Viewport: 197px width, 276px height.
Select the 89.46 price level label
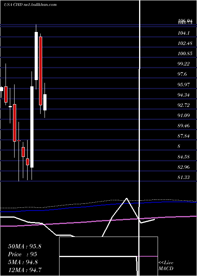[184, 126]
